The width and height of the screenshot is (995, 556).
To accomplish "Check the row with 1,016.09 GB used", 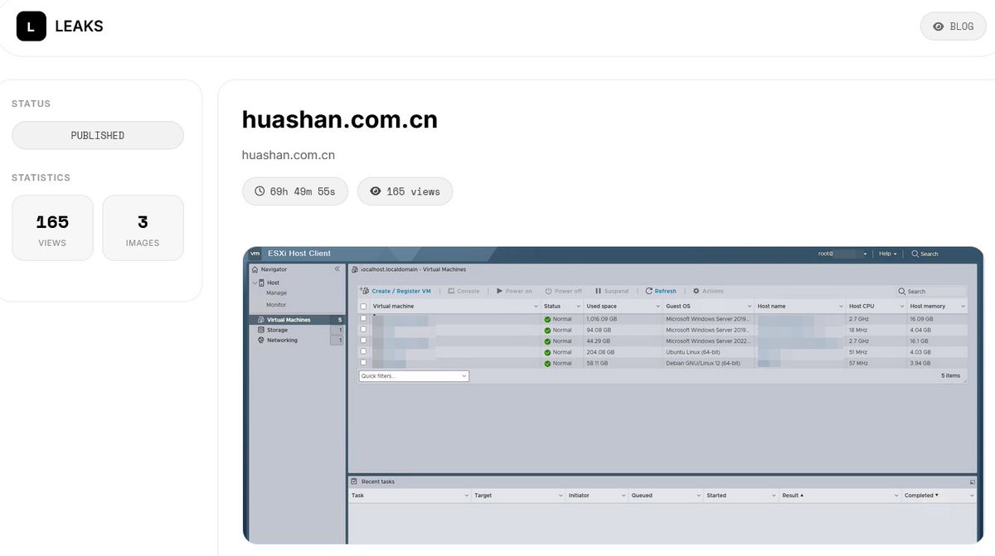I will pyautogui.click(x=363, y=318).
